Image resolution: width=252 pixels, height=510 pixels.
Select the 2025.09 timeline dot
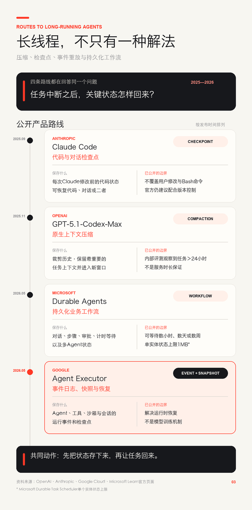pyautogui.click(x=30, y=140)
